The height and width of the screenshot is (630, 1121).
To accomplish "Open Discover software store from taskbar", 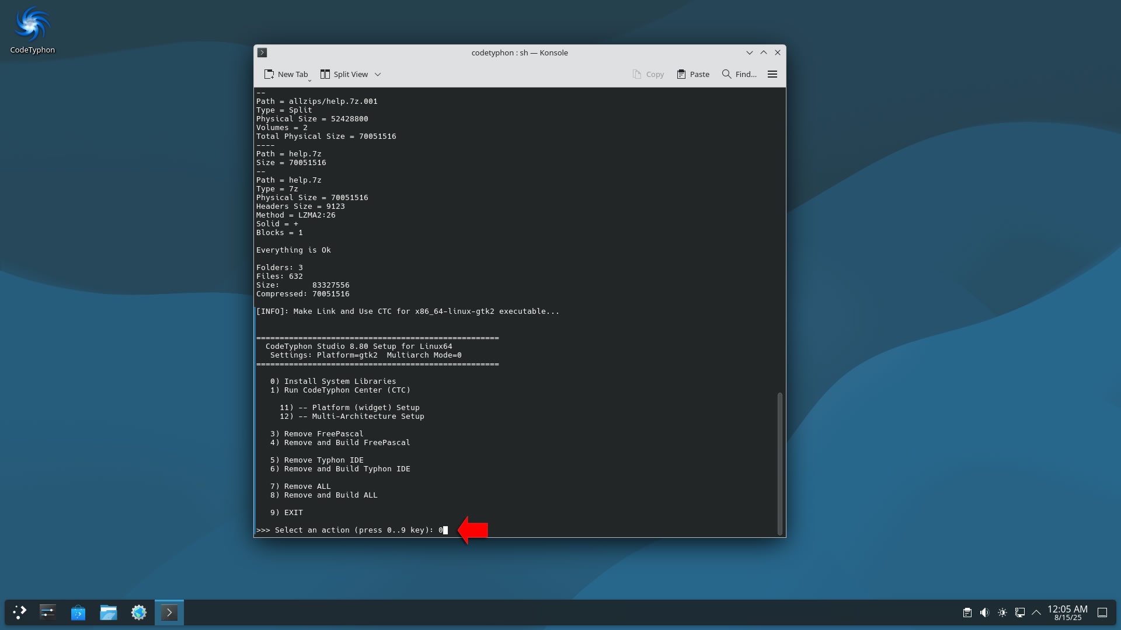I will click(78, 612).
